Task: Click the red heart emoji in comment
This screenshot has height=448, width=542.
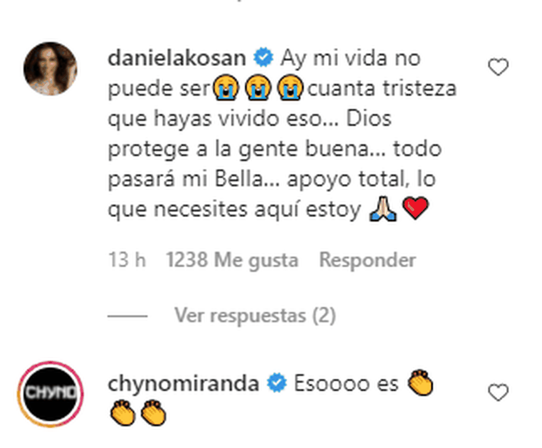Action: (416, 208)
